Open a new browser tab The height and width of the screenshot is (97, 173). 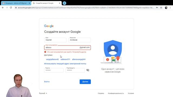click(x=64, y=3)
